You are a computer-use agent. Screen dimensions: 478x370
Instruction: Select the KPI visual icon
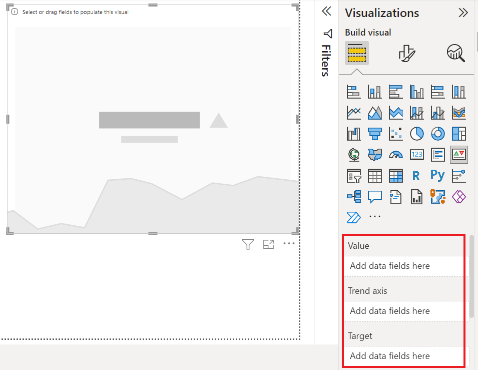click(459, 155)
